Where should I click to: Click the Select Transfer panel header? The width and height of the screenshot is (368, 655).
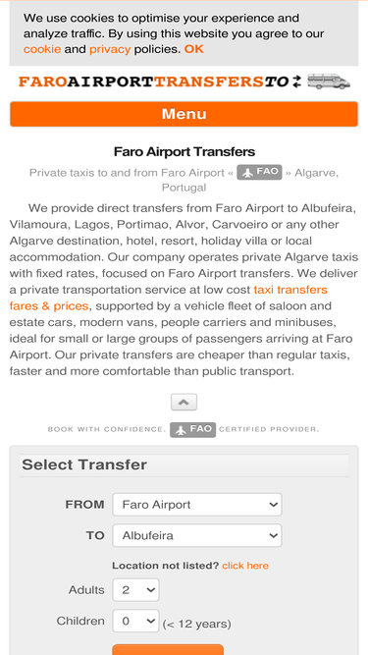(184, 464)
